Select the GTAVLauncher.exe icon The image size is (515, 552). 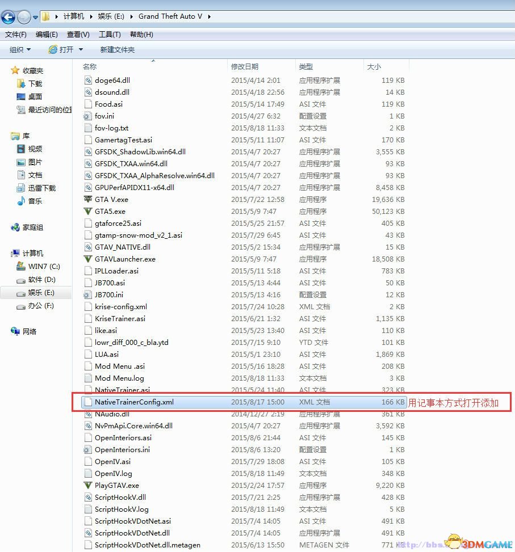[x=87, y=259]
